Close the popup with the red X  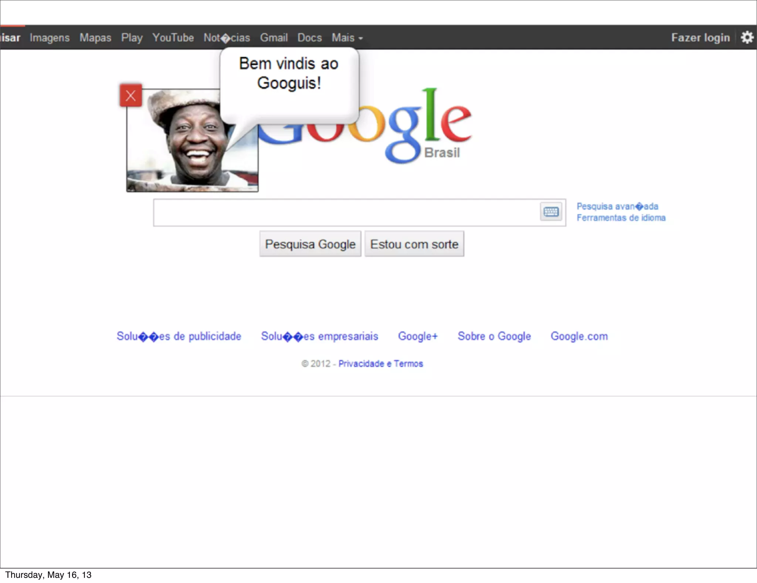click(130, 96)
